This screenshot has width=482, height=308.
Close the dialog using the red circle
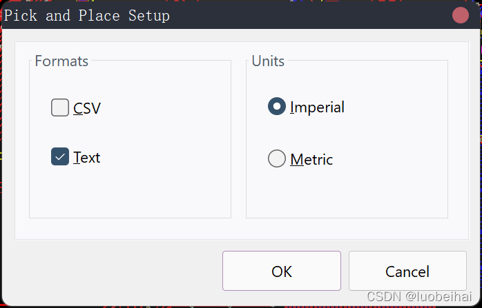(x=461, y=15)
